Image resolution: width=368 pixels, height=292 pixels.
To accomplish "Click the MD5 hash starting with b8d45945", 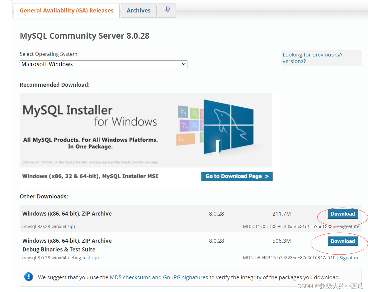I will [x=295, y=258].
